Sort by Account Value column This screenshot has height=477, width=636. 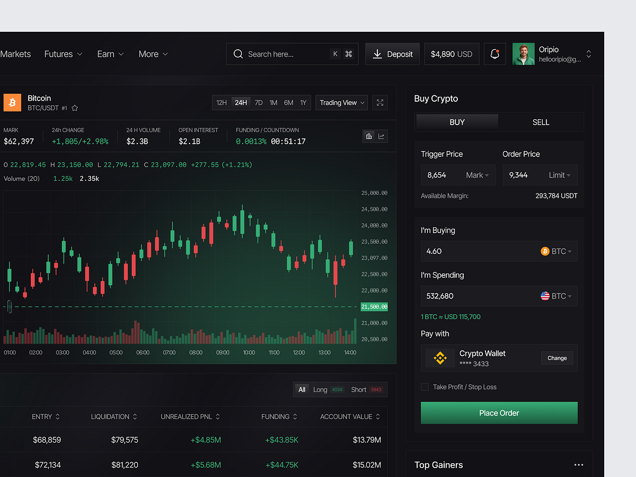(x=350, y=417)
